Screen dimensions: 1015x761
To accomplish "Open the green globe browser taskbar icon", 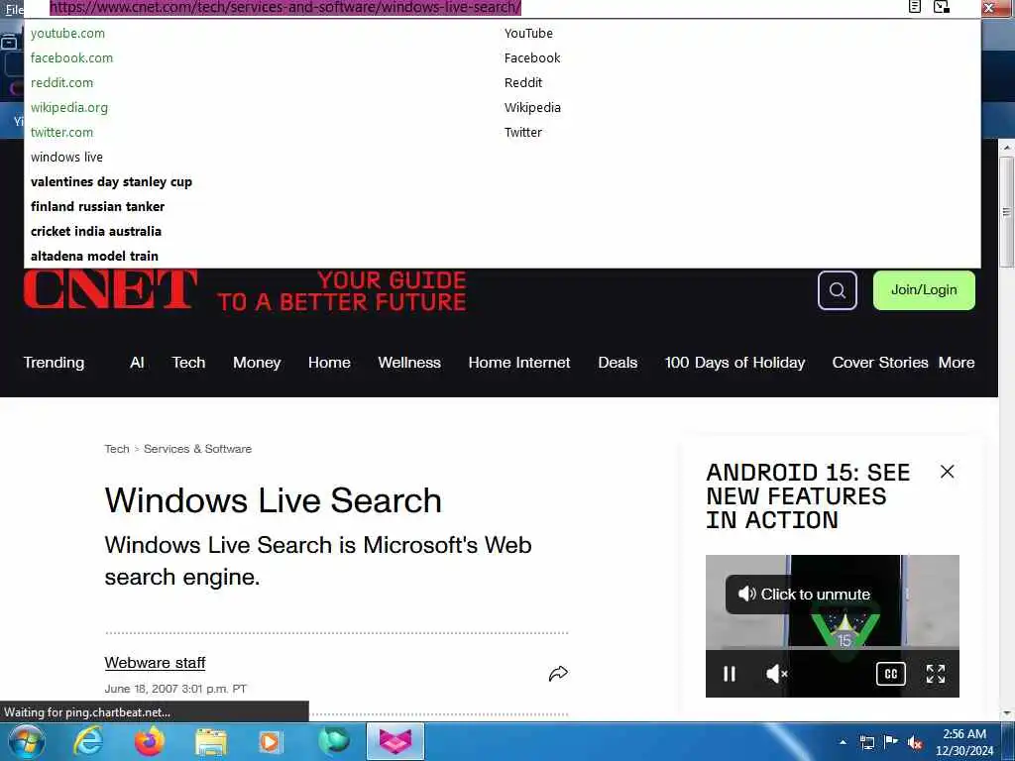I will pyautogui.click(x=333, y=741).
